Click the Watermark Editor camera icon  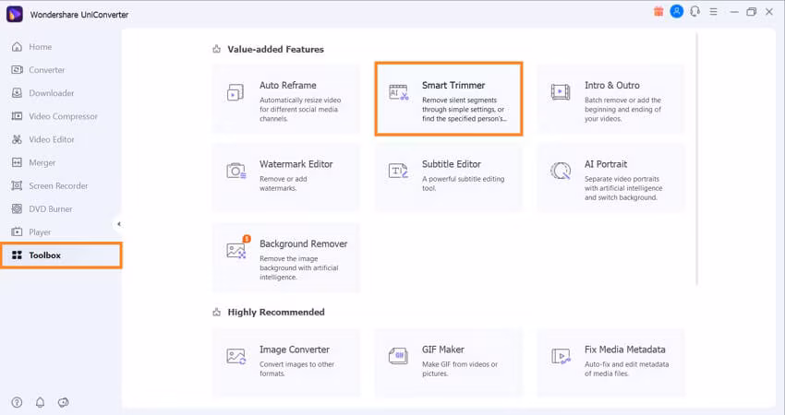(x=235, y=171)
